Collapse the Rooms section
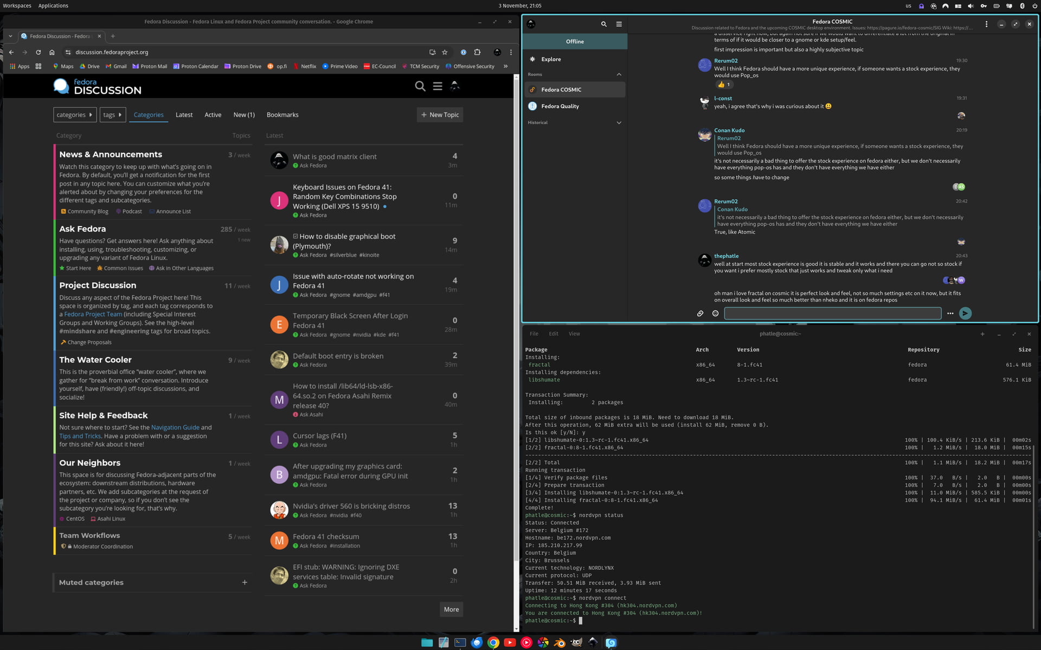 click(619, 74)
